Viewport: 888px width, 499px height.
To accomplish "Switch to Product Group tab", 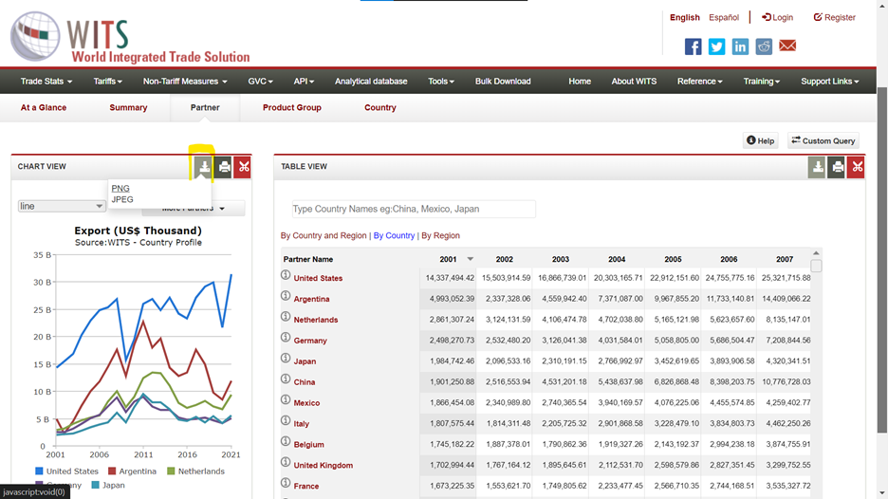I will (291, 107).
